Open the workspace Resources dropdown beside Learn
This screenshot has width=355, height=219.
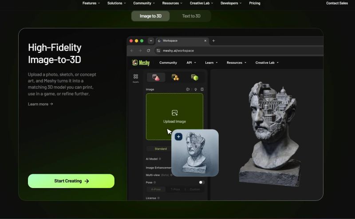(237, 63)
